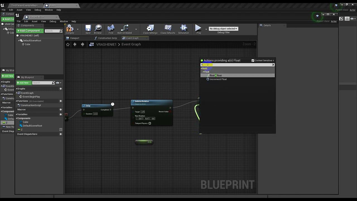Click the search magnifier icon in the background window
This screenshot has height=201, width=357.
(341, 19)
